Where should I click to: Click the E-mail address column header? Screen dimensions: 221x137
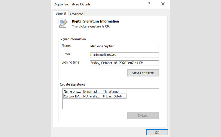click(x=92, y=91)
